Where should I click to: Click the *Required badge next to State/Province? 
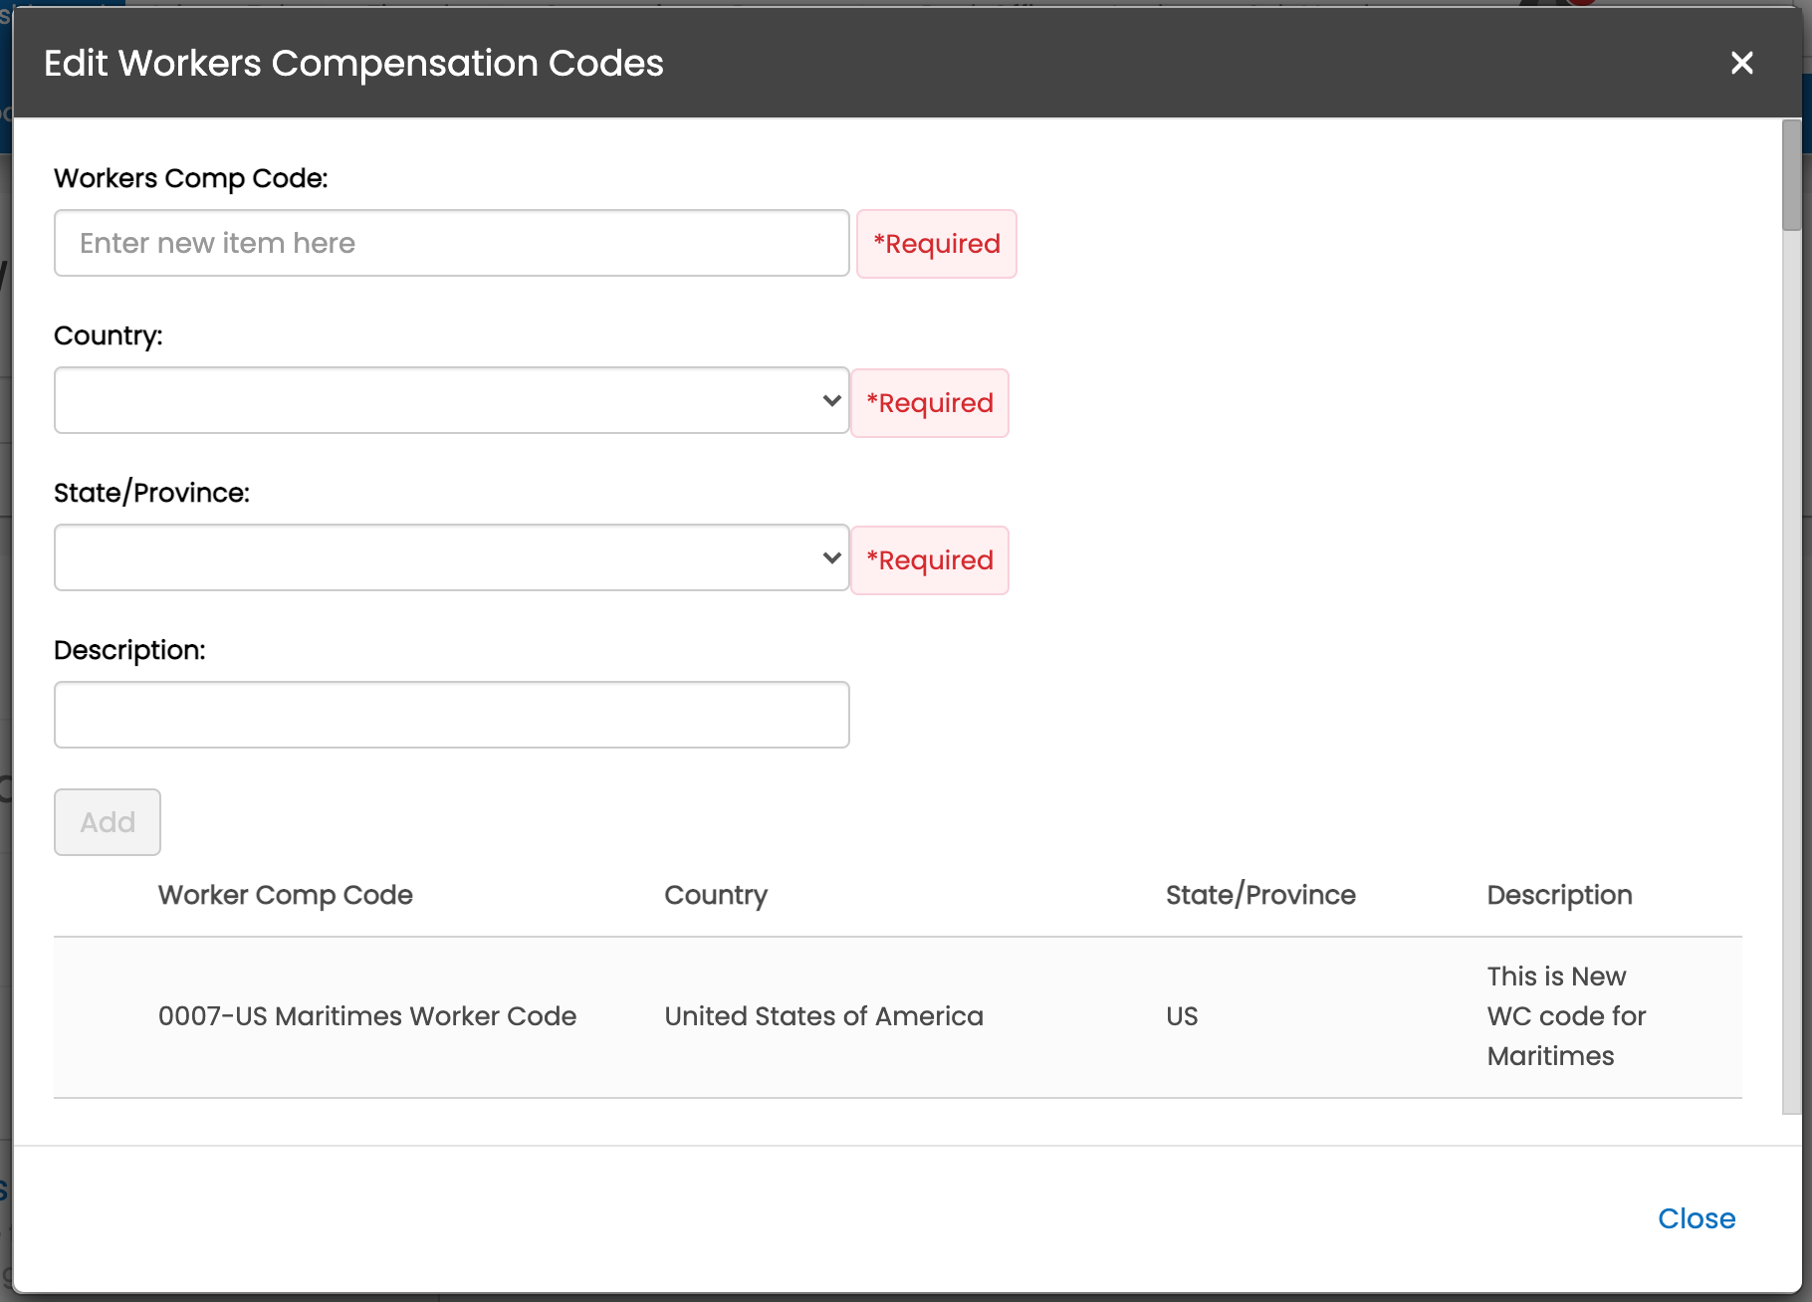point(930,560)
